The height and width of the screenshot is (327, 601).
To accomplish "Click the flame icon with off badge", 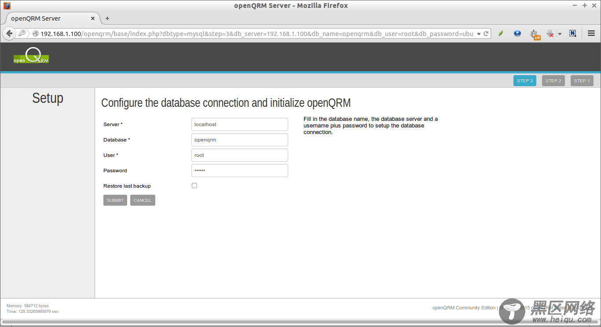I will pyautogui.click(x=535, y=34).
